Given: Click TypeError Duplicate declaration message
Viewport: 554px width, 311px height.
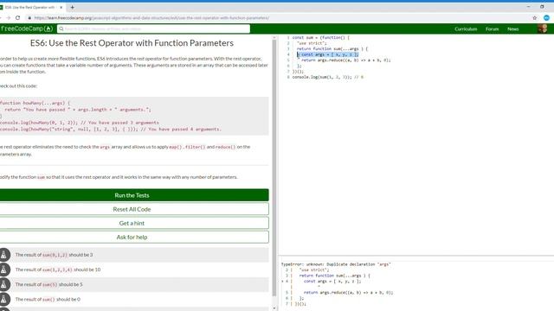Looking at the screenshot, I should 336,264.
